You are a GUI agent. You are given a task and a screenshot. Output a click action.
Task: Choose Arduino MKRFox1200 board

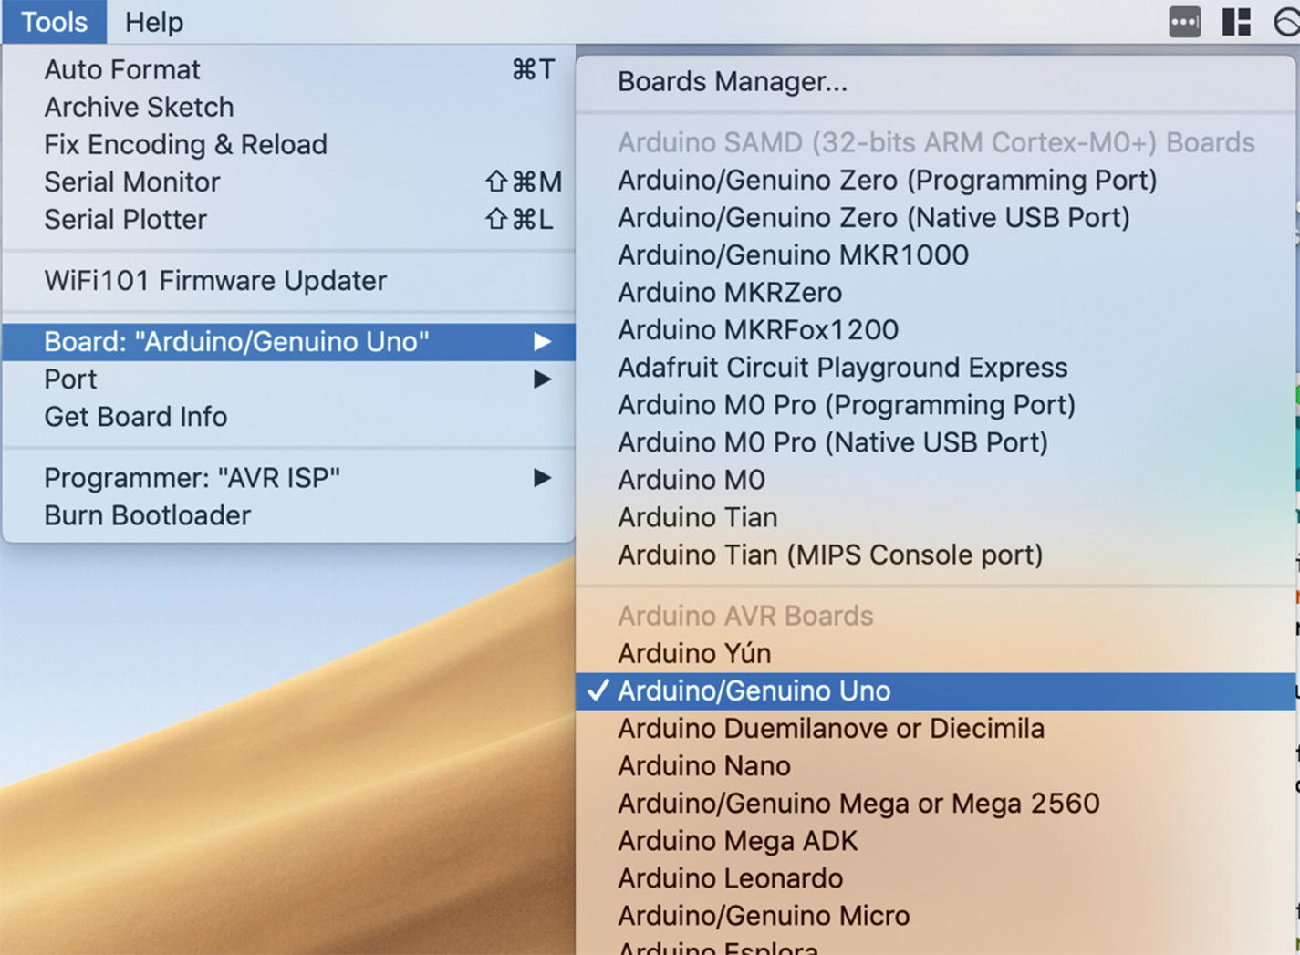tap(936, 329)
